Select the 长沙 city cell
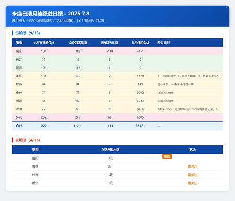This screenshot has width=235, height=201. point(19,60)
